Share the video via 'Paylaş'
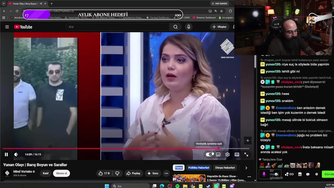334x188 pixels. [x=133, y=173]
